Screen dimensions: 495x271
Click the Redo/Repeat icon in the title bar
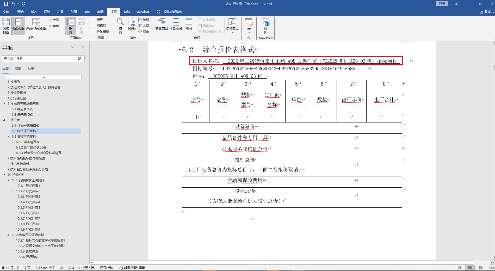tap(24, 4)
